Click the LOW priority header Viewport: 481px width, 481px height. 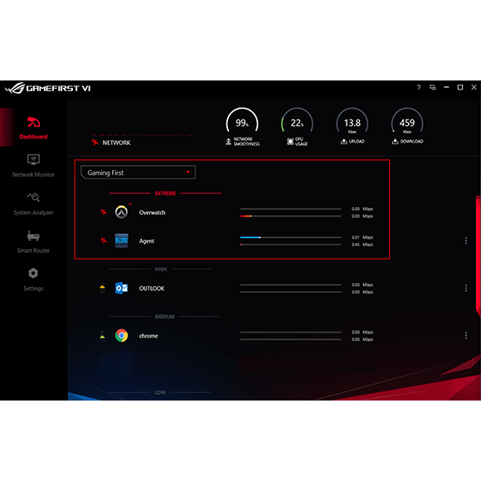160,392
